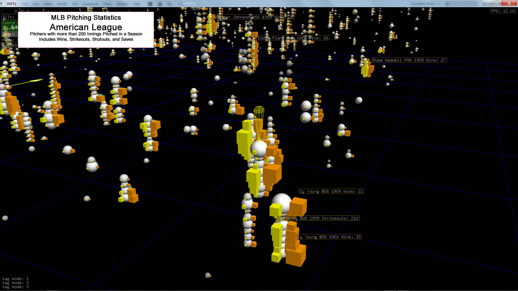
Task: Select the Cy Young 1905 Strikeouts: 210 tag
Action: click(x=318, y=218)
